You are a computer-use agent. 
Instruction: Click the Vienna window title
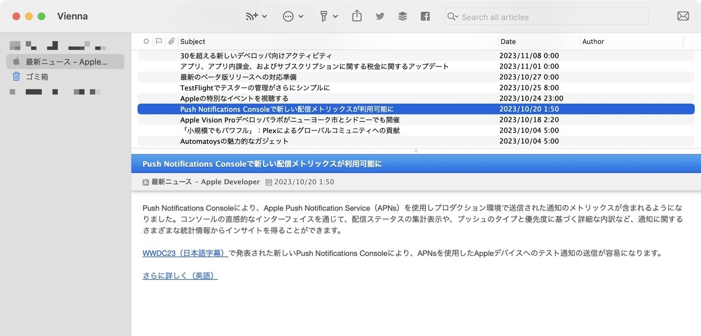(72, 16)
